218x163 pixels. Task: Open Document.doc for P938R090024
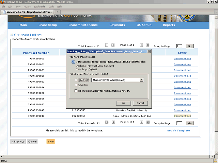(182, 88)
